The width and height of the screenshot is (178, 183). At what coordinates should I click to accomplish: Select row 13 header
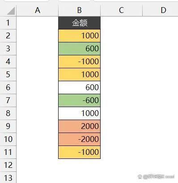pos(8,177)
